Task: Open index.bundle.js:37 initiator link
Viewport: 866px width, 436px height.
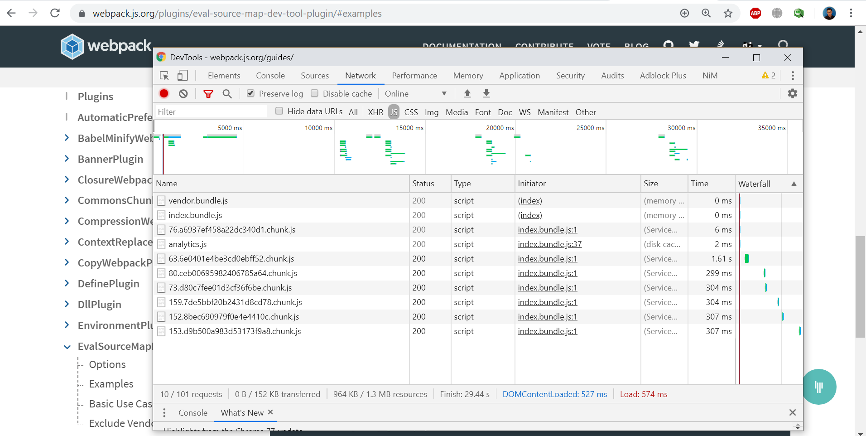Action: (x=549, y=244)
